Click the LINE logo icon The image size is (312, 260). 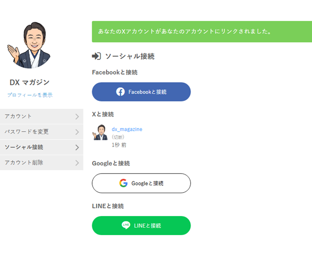[x=126, y=225]
